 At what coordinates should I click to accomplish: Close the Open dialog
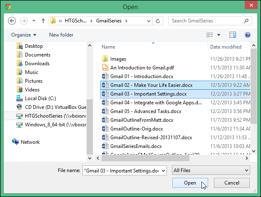click(251, 5)
